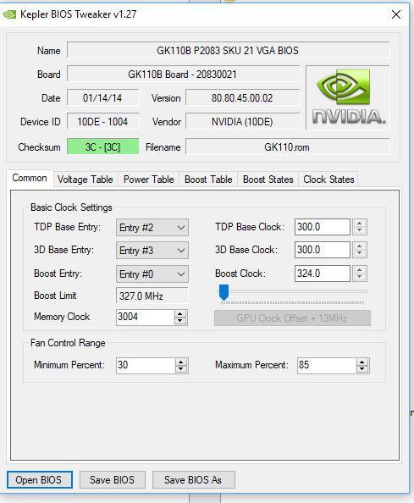Click the Save BIOS button
The height and width of the screenshot is (503, 414).
pyautogui.click(x=113, y=480)
